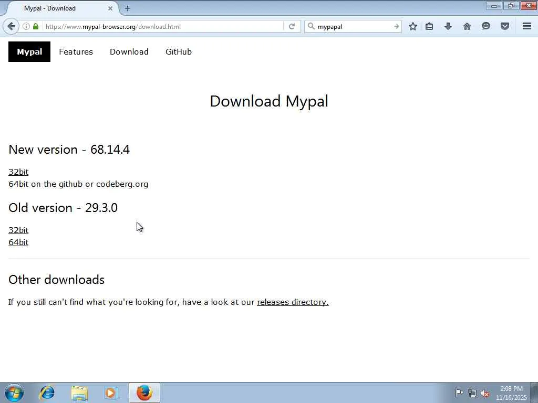This screenshot has height=403, width=538.
Task: Open Action Center flag tray icon
Action: [459, 393]
